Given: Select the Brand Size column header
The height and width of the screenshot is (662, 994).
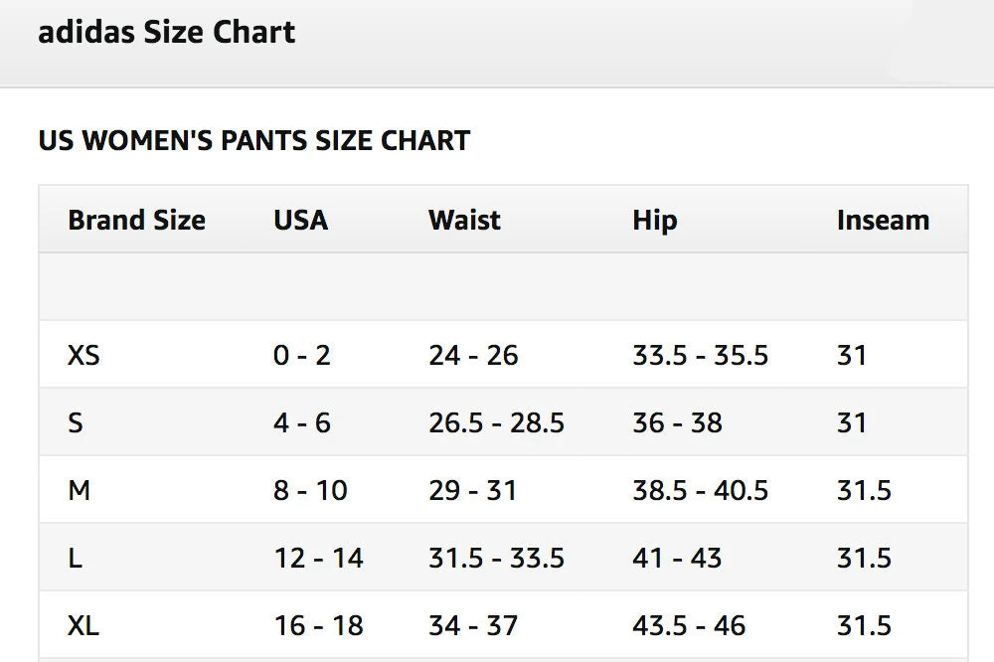Looking at the screenshot, I should (x=136, y=220).
